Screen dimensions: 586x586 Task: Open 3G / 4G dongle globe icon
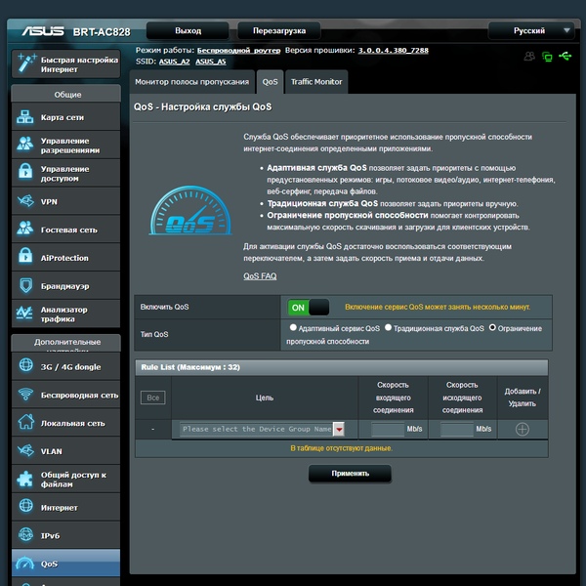pyautogui.click(x=25, y=365)
